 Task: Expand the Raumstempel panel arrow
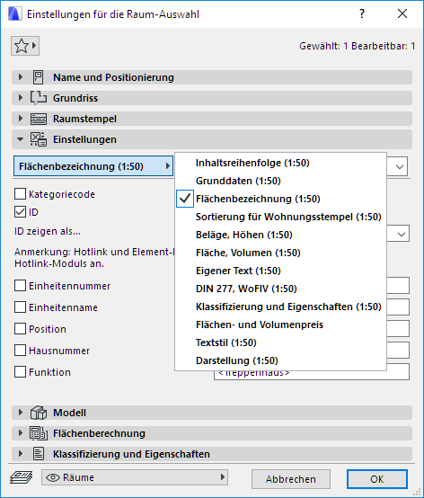pos(21,119)
